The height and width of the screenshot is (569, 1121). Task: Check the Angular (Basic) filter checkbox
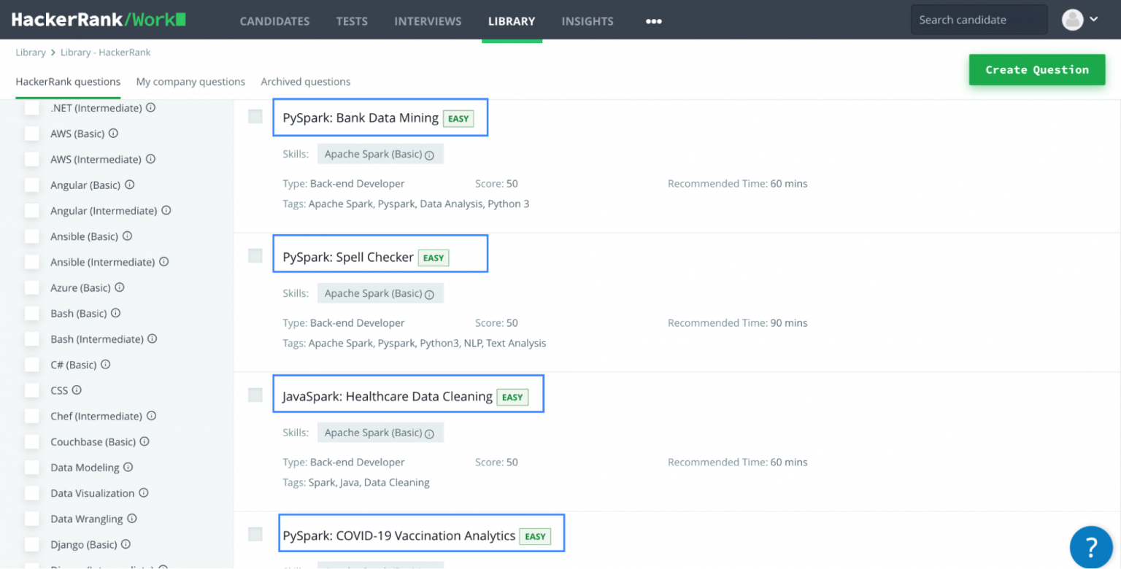pyautogui.click(x=33, y=185)
